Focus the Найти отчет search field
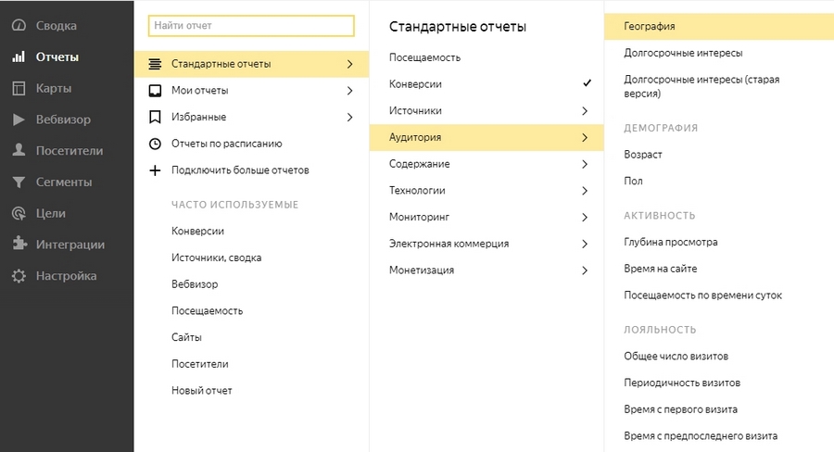 pos(251,26)
